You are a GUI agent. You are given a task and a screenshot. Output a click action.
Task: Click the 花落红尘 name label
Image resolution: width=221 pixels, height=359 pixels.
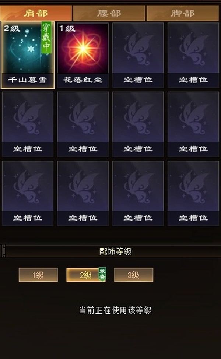(x=83, y=80)
